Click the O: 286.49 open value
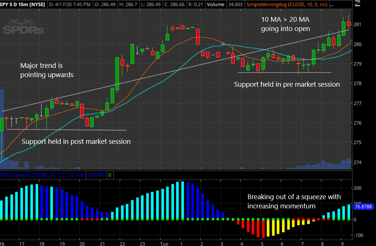This screenshot has width=376, height=246. click(105, 4)
